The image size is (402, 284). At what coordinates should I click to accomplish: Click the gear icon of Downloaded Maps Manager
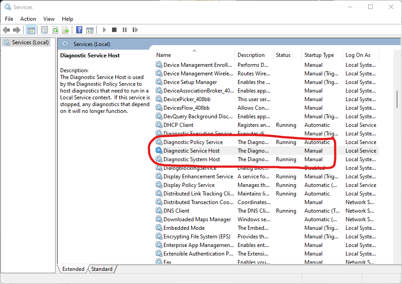click(x=159, y=219)
